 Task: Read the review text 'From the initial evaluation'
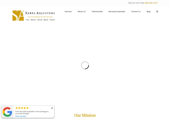[32, 112]
